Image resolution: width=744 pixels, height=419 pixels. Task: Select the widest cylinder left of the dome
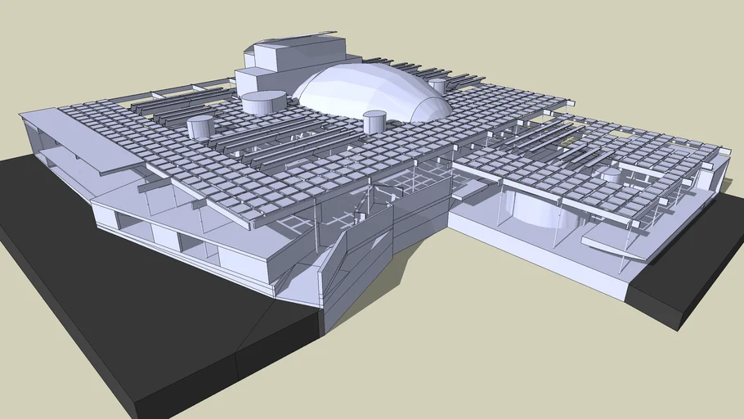(x=263, y=103)
